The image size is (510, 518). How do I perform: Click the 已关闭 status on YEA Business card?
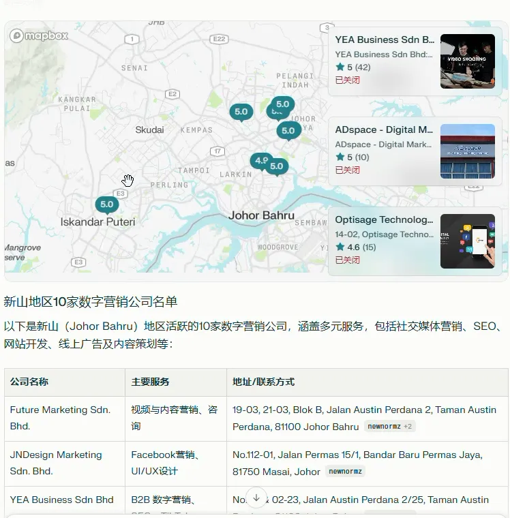point(347,80)
